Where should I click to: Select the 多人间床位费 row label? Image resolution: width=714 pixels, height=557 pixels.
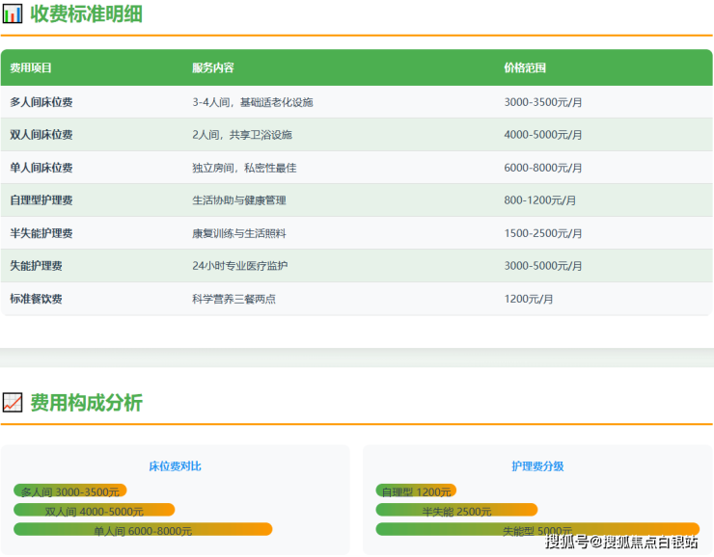pos(41,102)
